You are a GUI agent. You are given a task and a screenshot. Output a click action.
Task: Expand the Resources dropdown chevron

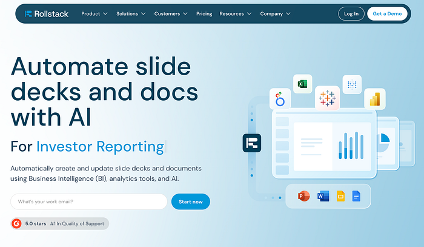[250, 14]
